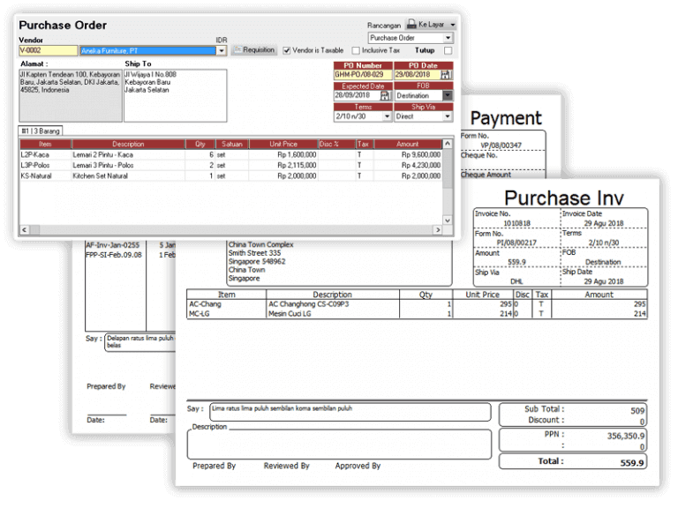This screenshot has height=508, width=678.
Task: Expand the Ship Via Direct dropdown
Action: pyautogui.click(x=448, y=116)
